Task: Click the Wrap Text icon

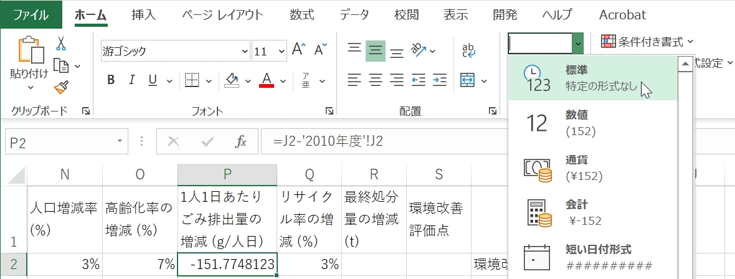Action: (469, 50)
